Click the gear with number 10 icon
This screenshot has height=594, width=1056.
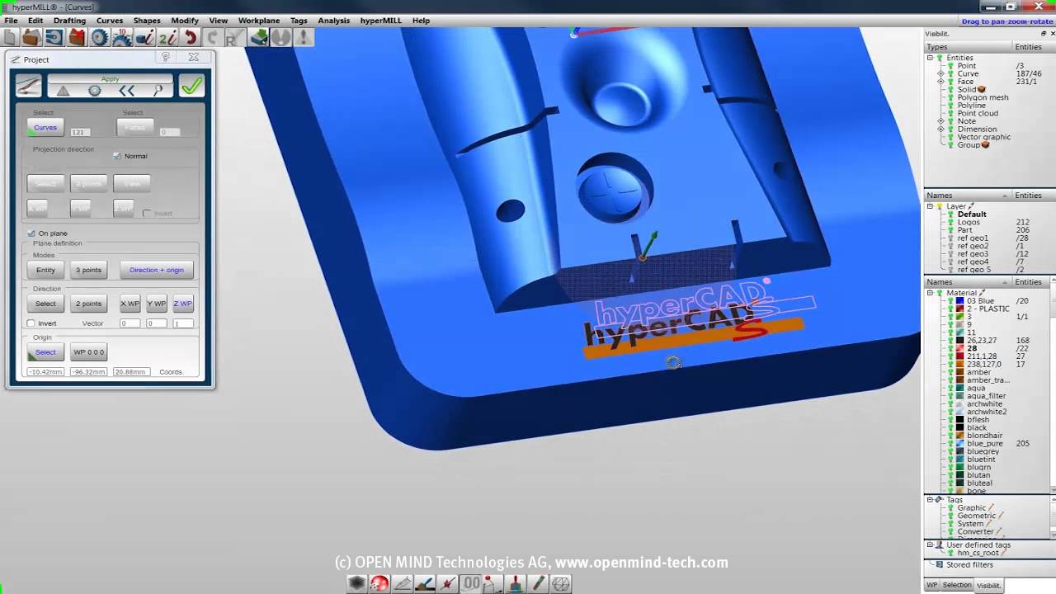pyautogui.click(x=122, y=37)
